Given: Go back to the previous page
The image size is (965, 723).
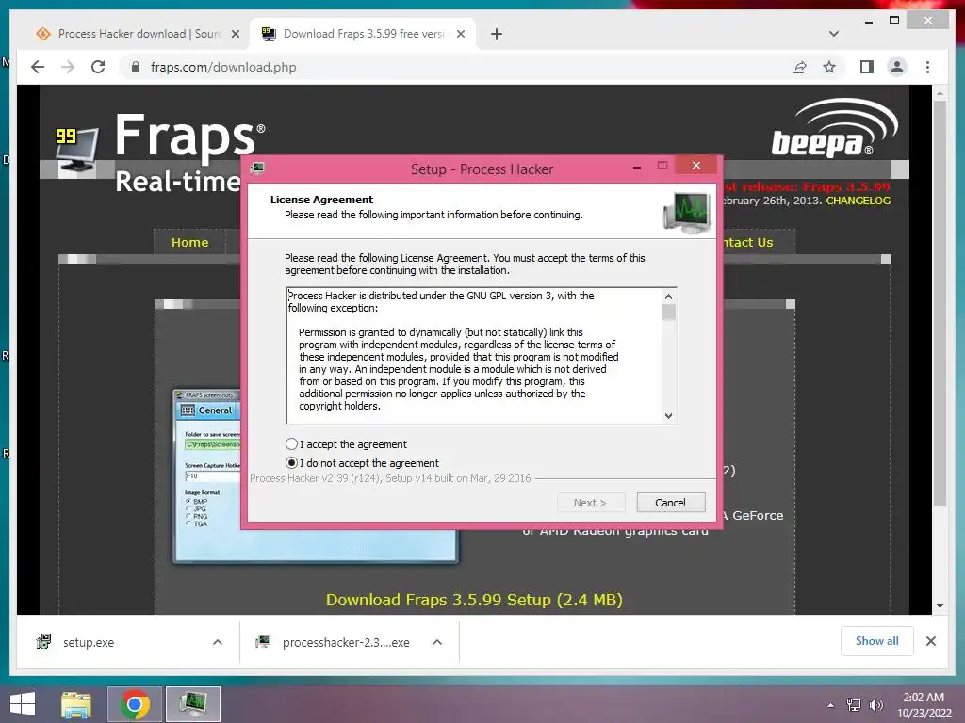Looking at the screenshot, I should pos(38,67).
